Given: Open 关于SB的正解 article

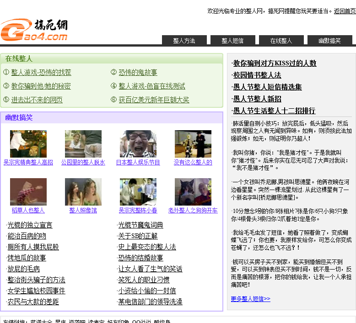Looking at the screenshot, I should click(x=138, y=236).
